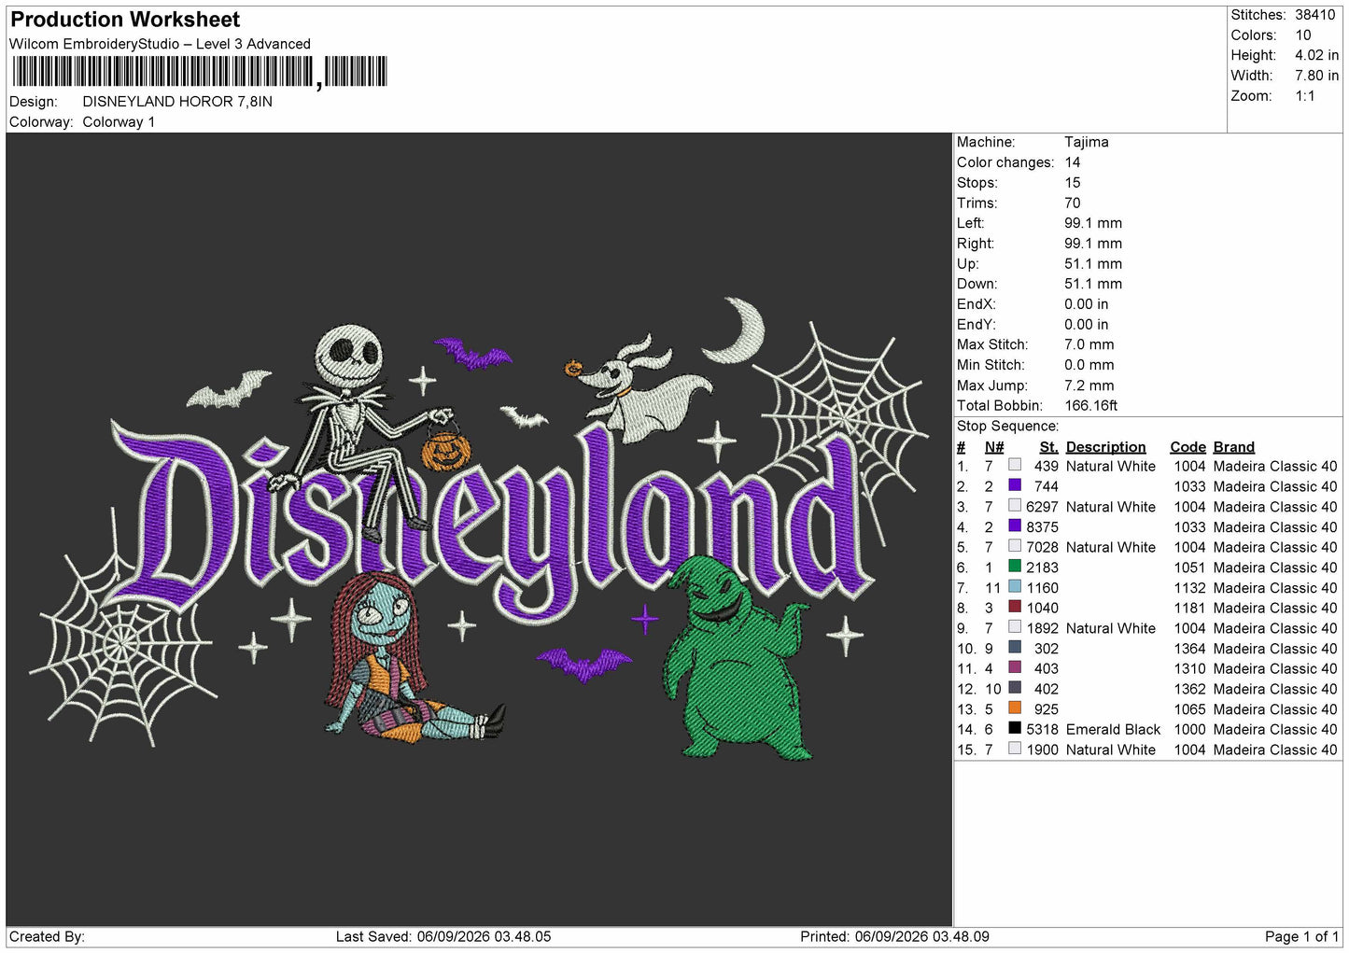Click the black swatch for Emerald Black

click(1015, 728)
